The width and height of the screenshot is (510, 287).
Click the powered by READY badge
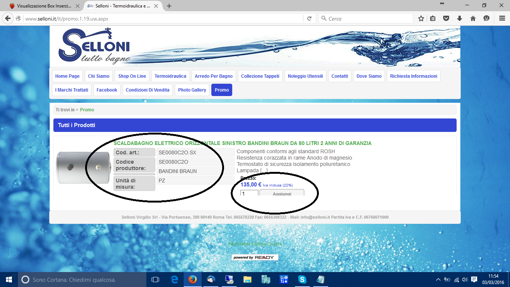pyautogui.click(x=255, y=257)
